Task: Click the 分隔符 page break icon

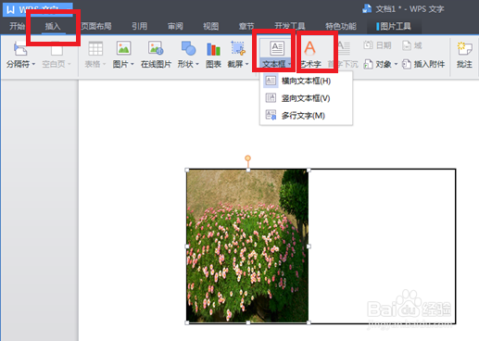Action: (x=20, y=49)
